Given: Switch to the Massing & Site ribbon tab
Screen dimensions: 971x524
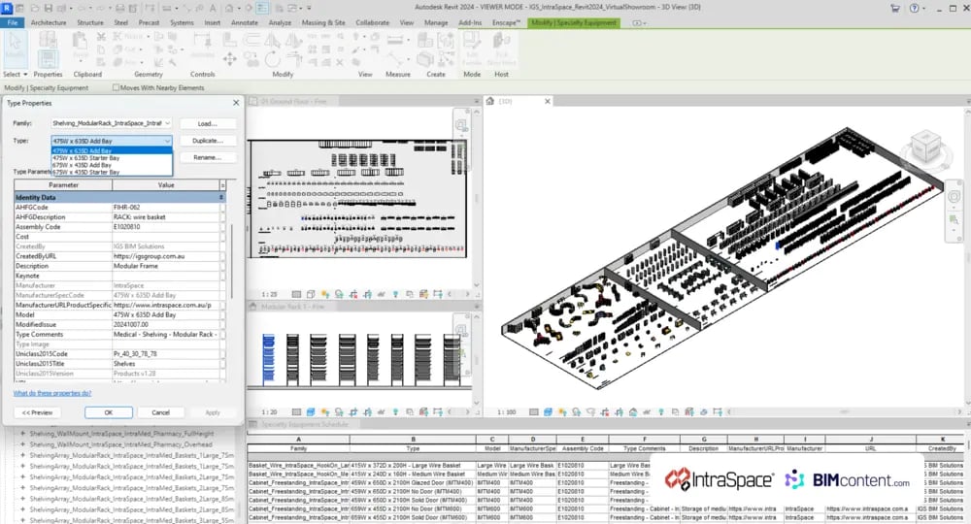Looking at the screenshot, I should 323,23.
